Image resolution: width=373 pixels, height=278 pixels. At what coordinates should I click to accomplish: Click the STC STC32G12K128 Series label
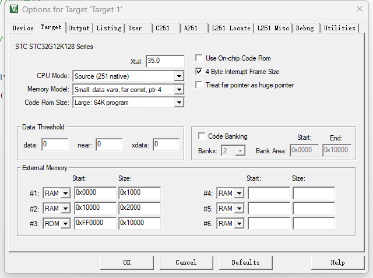(x=54, y=47)
